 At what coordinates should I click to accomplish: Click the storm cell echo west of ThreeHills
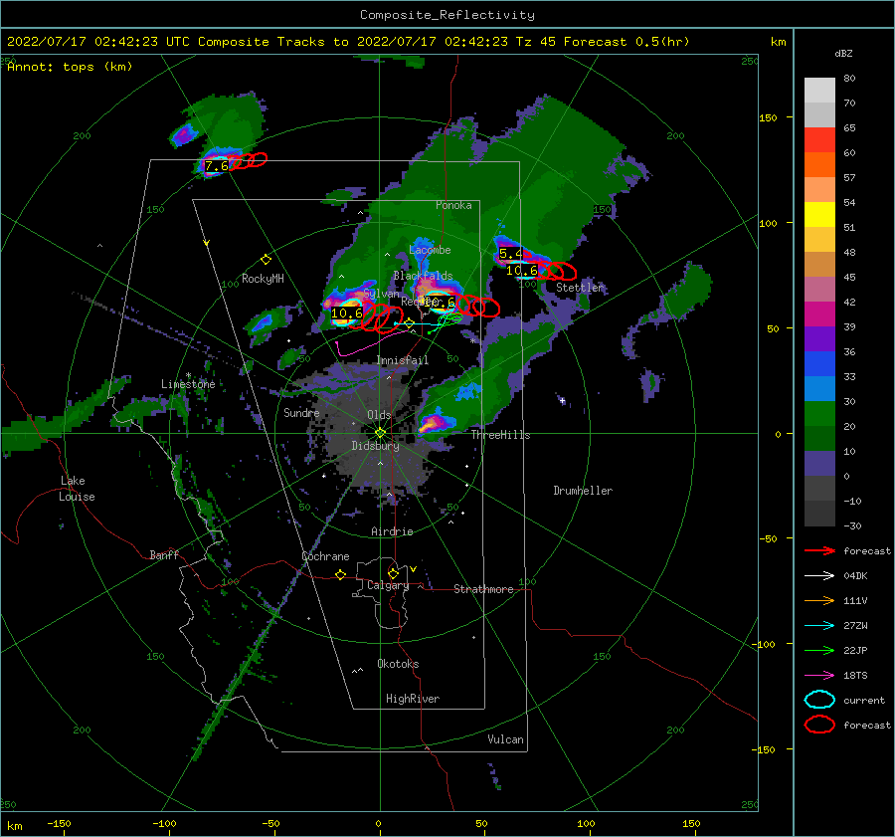pyautogui.click(x=436, y=423)
